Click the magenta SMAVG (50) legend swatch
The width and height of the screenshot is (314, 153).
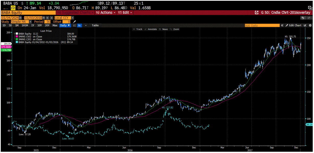pyautogui.click(x=17, y=37)
